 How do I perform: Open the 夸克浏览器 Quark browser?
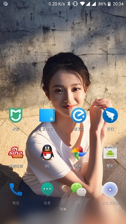pyautogui.click(x=110, y=189)
